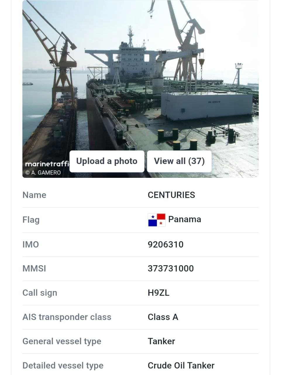This screenshot has height=375, width=281.
Task: Click the Panama flag icon
Action: click(156, 219)
